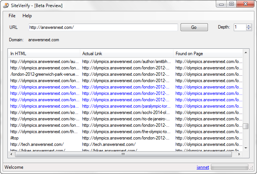Screen dimensions: 257x174
Task: Click the answersnext.com domain value
Action: [x=43, y=40]
